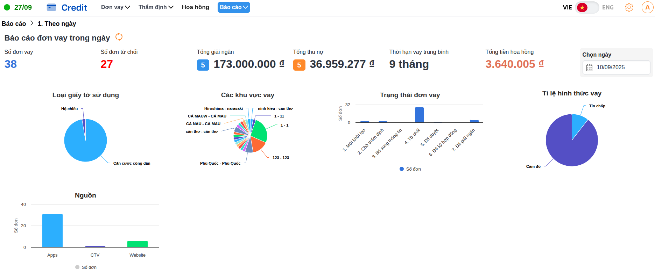Click the Credit brand name link
Viewport: 655px width, 272px height.
click(74, 8)
